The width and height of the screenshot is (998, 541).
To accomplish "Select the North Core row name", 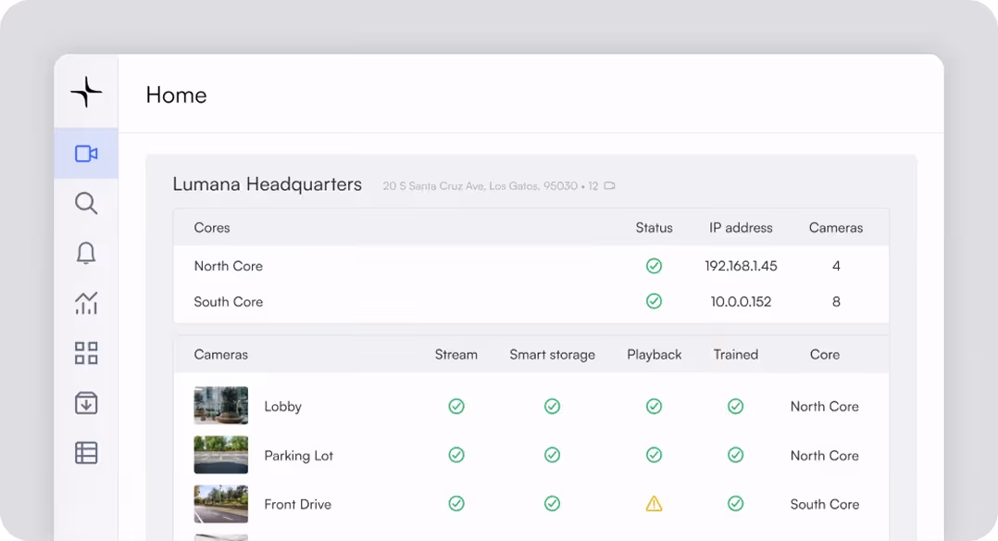I will (x=229, y=267).
